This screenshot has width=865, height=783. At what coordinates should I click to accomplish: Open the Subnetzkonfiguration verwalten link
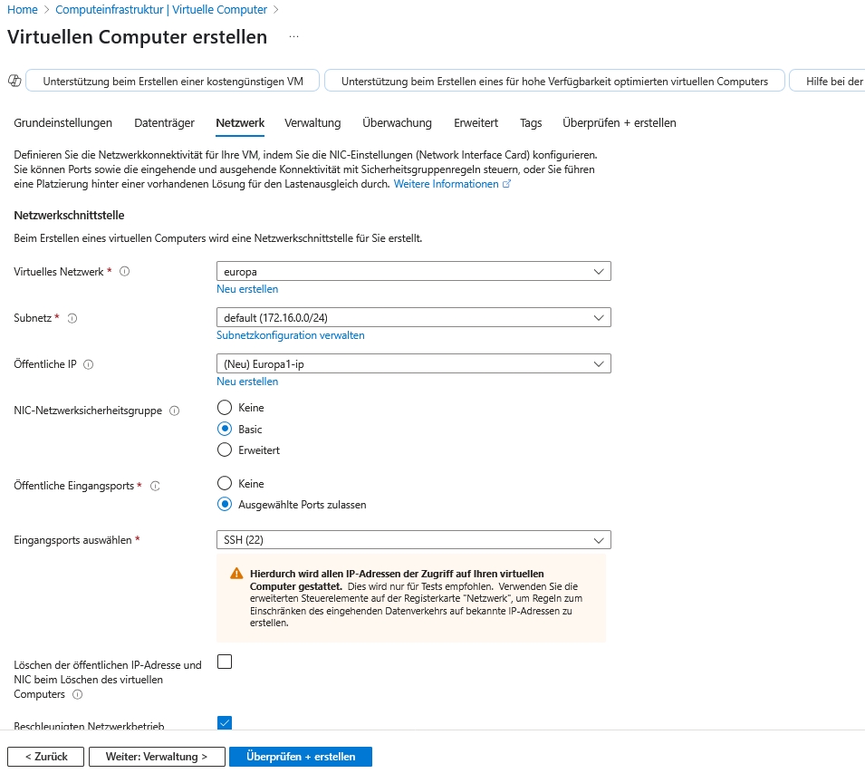point(290,335)
